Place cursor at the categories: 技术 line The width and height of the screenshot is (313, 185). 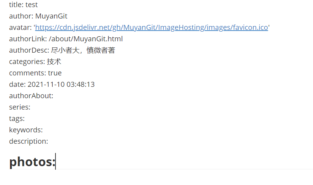(35, 62)
